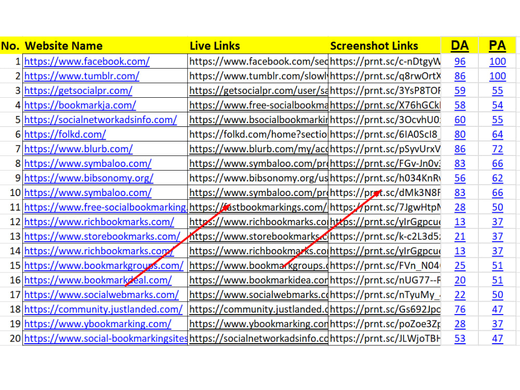The image size is (520, 390).
Task: Open the richbookmarks.com website link in row 12
Action: point(99,222)
